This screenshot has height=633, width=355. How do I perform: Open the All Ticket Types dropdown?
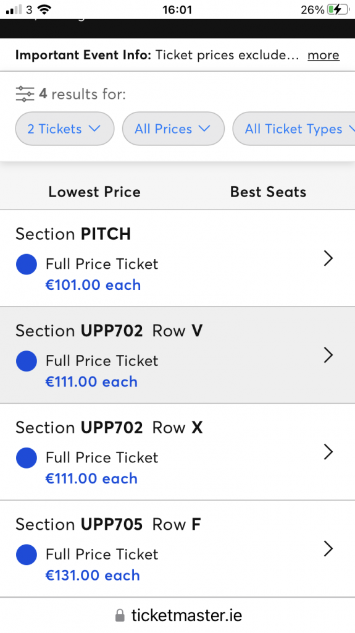[294, 129]
